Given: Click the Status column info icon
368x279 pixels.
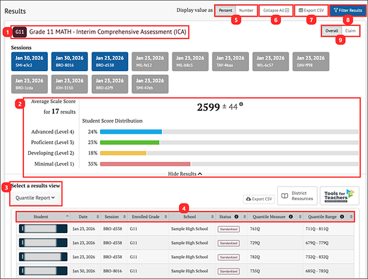Looking at the screenshot, I should click(x=236, y=216).
